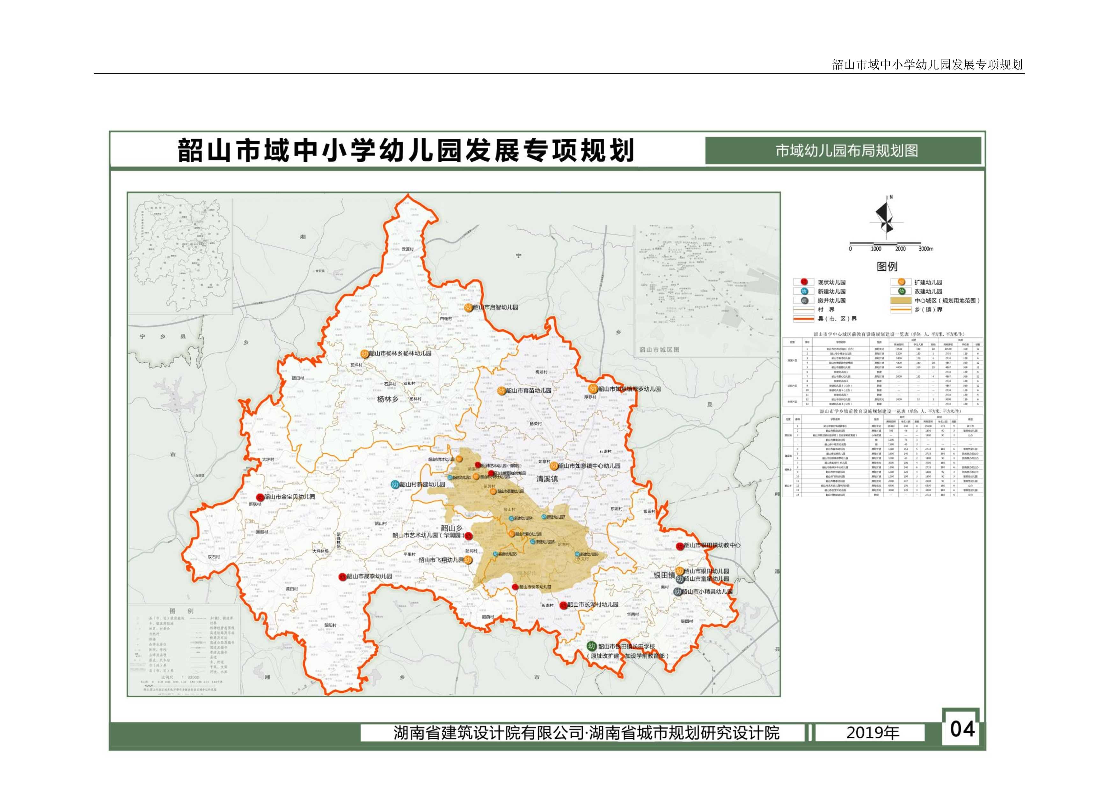1118x791 pixels.
Task: Click the orange marker for 韶山市启智幼儿园
Action: 468,307
